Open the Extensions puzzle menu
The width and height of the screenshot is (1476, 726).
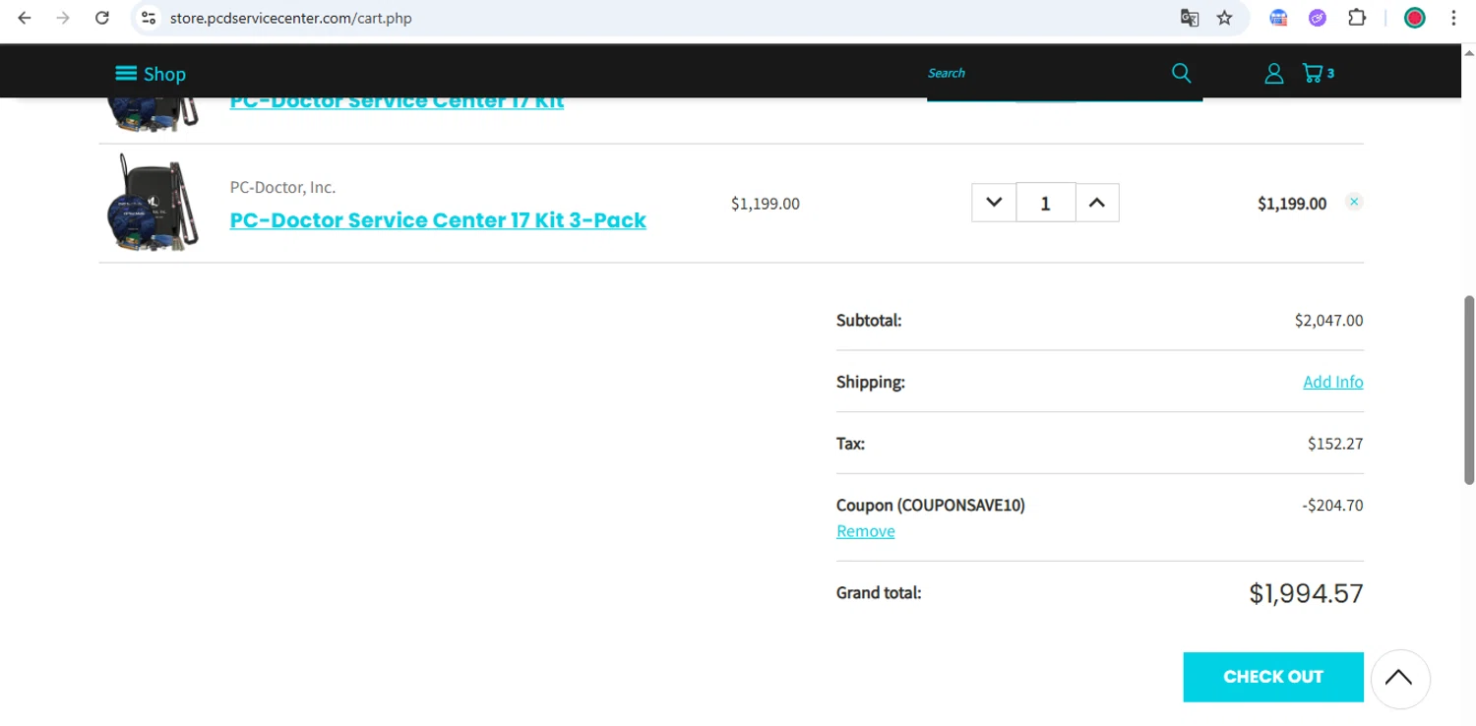point(1357,18)
